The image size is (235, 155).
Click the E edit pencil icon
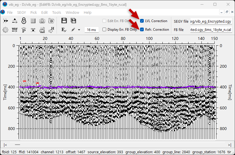[x=64, y=30]
